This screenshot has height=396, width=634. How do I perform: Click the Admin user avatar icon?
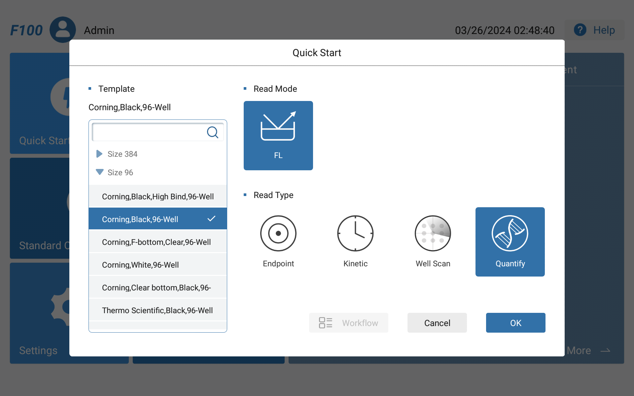coord(63,30)
